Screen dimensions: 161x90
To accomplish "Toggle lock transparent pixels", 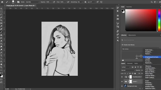I will [x=125, y=73].
